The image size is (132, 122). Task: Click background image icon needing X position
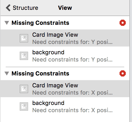click(24, 106)
